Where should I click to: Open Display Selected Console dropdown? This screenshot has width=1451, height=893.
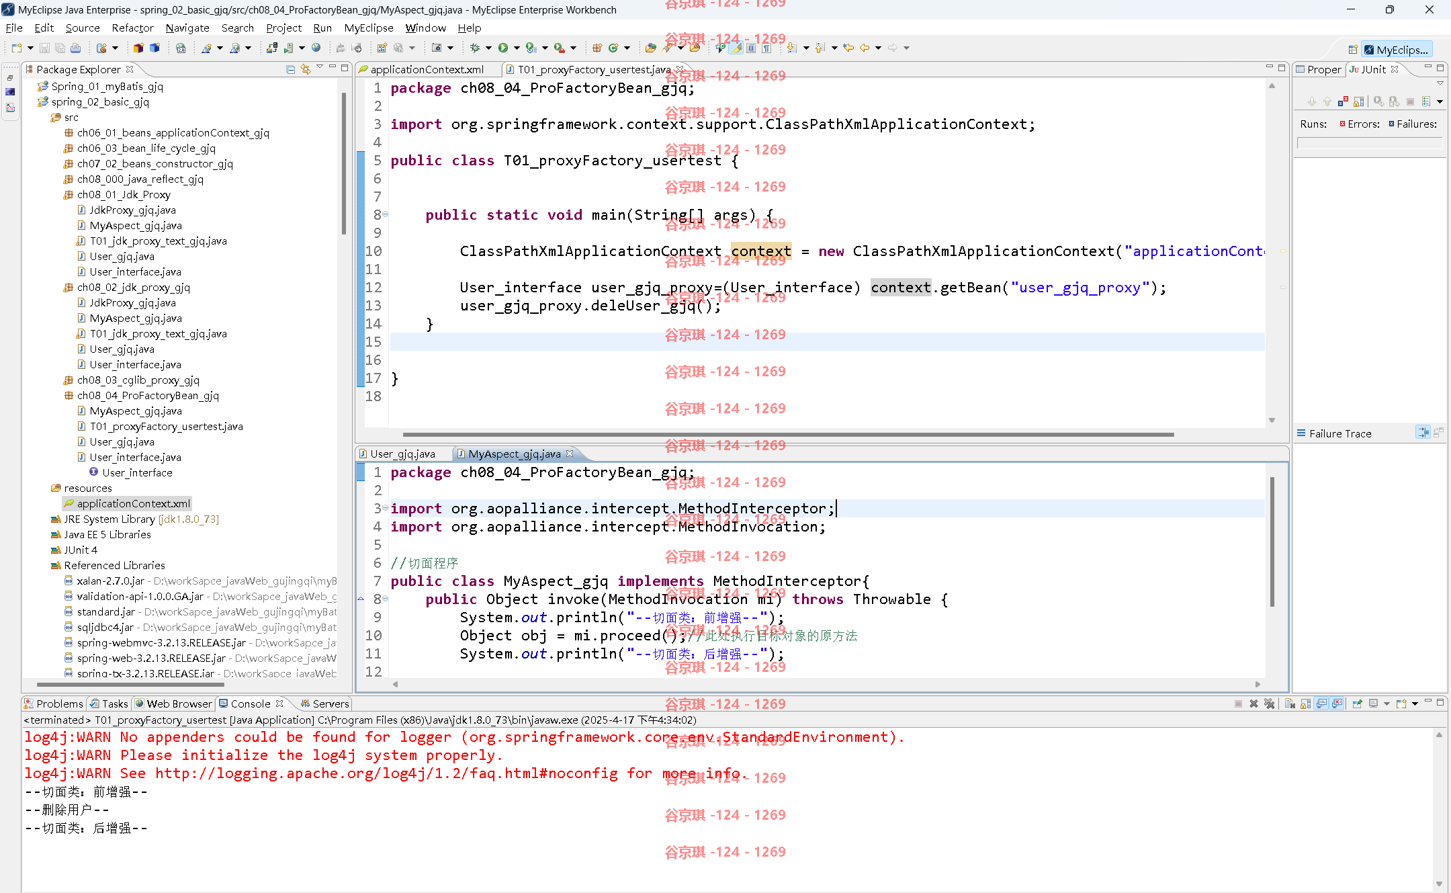[1387, 704]
